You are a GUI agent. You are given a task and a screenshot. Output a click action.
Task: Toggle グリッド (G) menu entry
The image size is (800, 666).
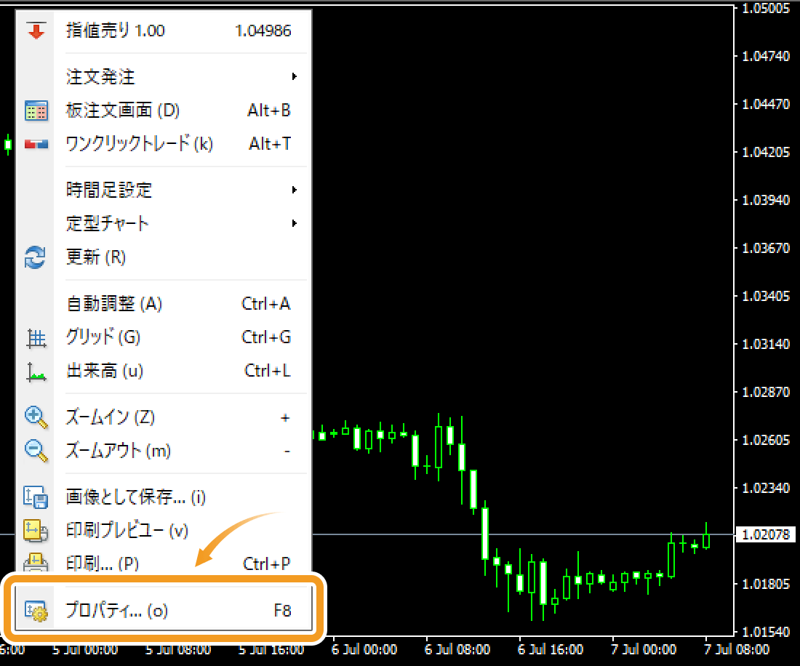[x=163, y=337]
